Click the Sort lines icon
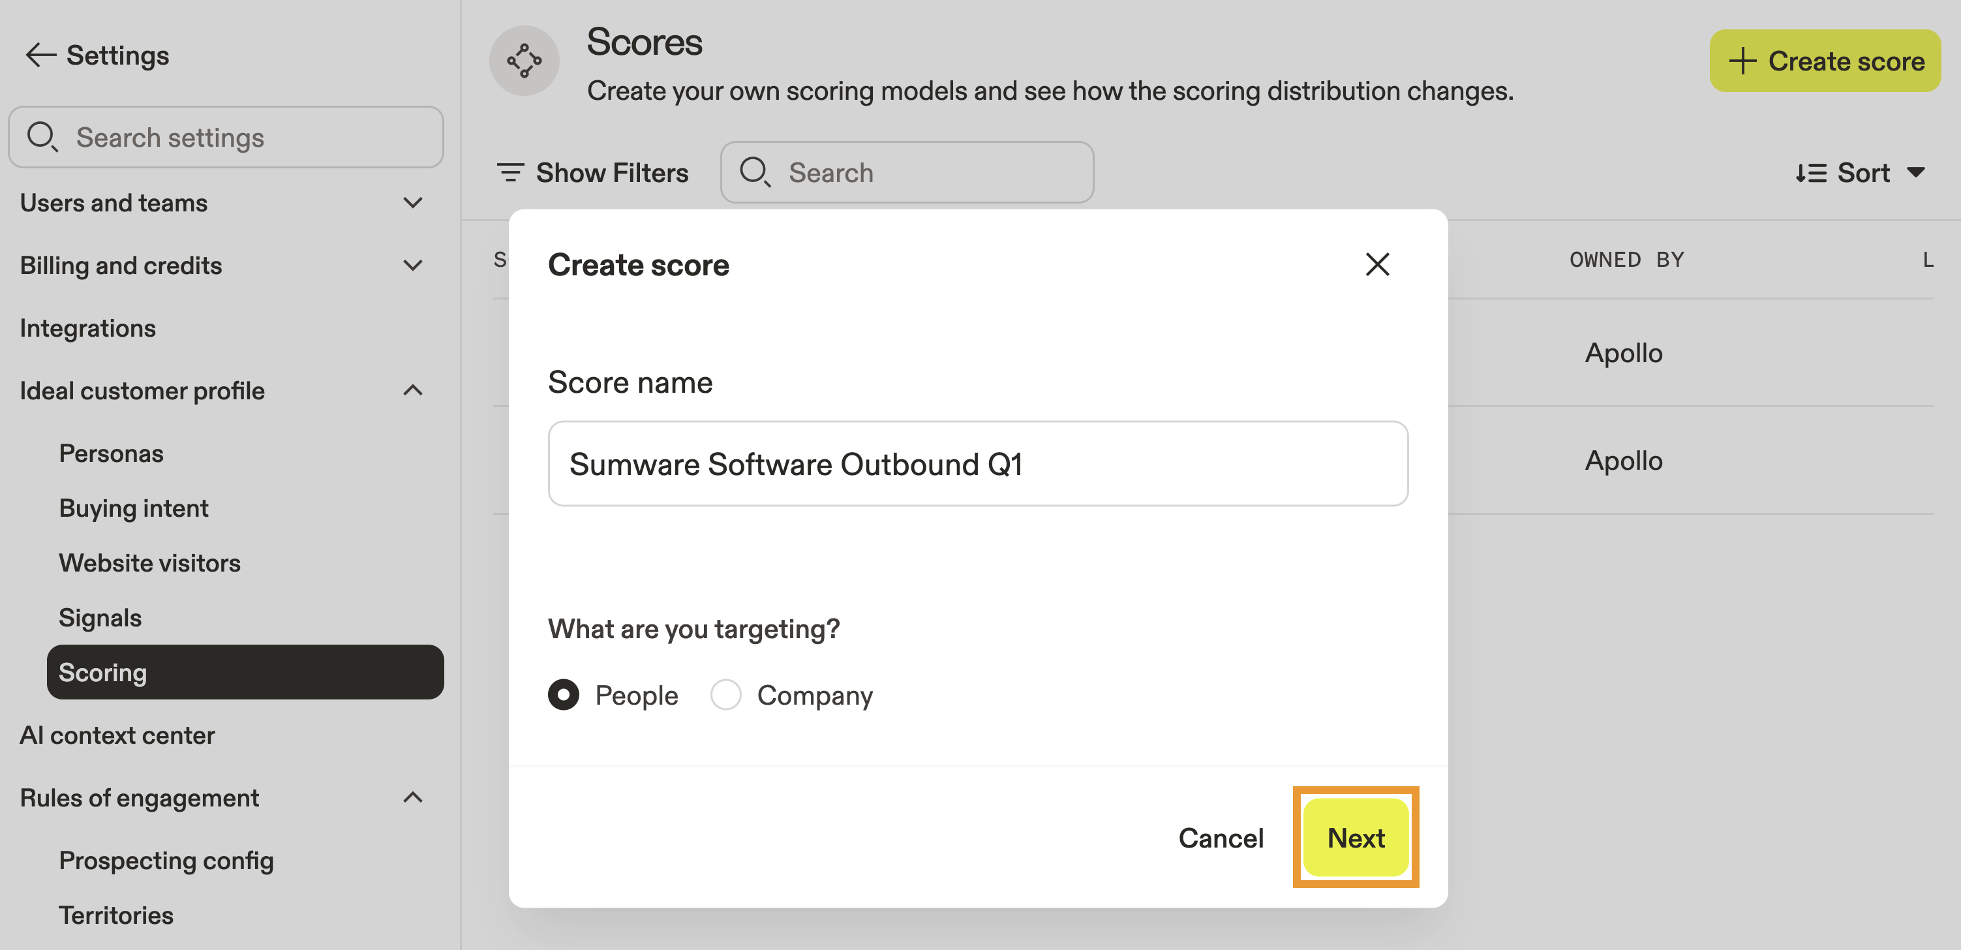Viewport: 1961px width, 950px height. pyautogui.click(x=1811, y=173)
